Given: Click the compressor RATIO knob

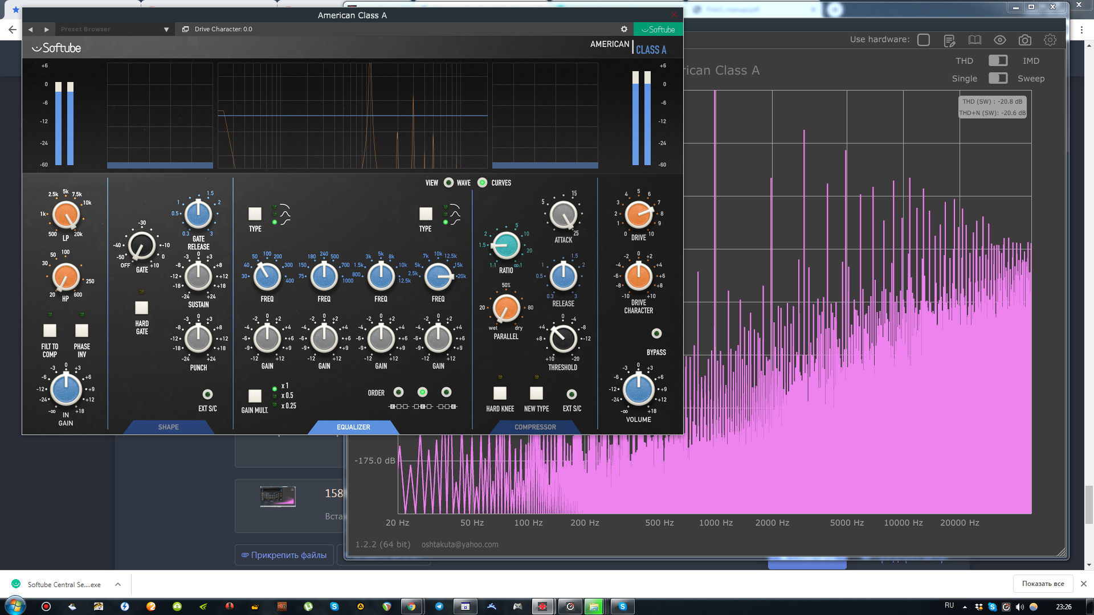Looking at the screenshot, I should [x=506, y=245].
